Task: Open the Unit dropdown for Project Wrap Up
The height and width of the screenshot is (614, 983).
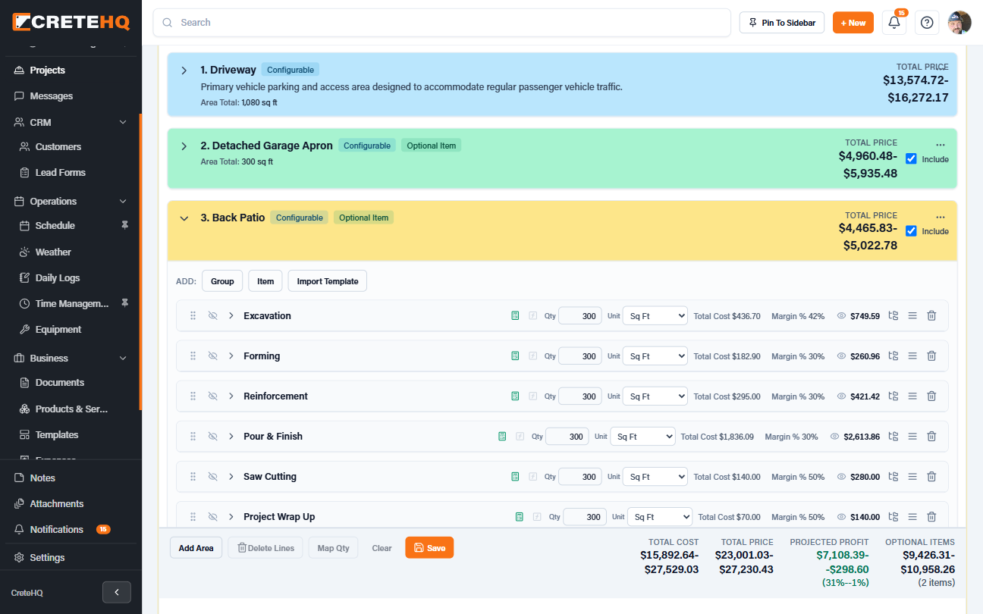Action: [x=660, y=517]
